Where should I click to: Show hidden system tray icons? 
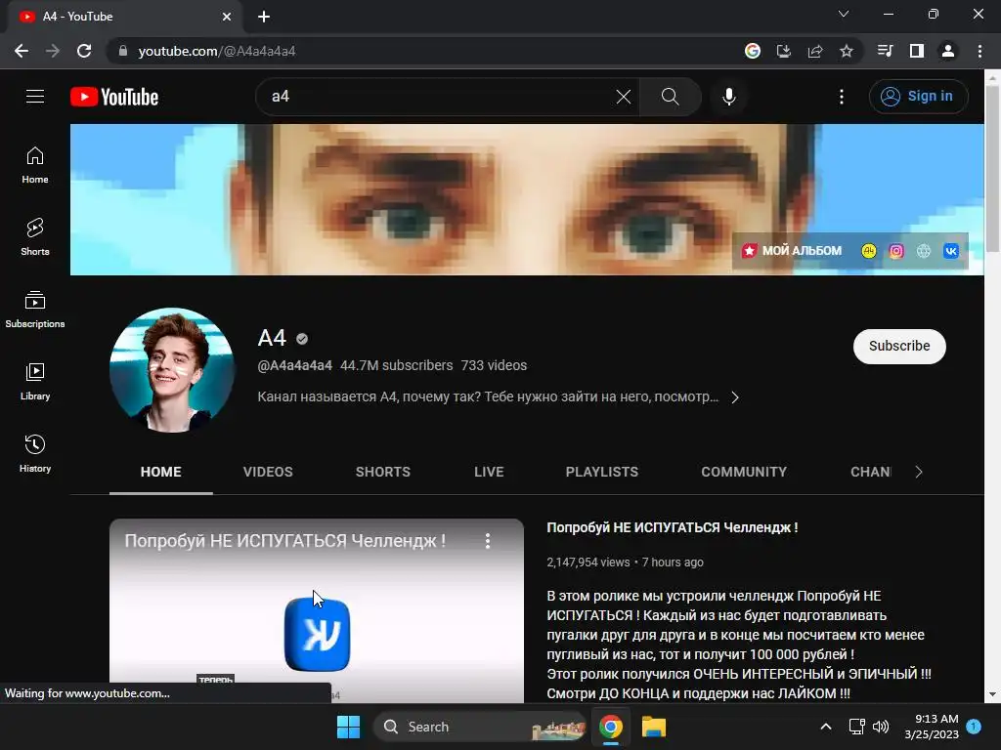pos(825,727)
